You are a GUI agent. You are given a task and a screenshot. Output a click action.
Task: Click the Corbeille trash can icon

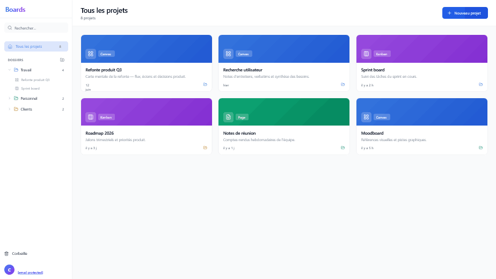[x=6, y=254]
